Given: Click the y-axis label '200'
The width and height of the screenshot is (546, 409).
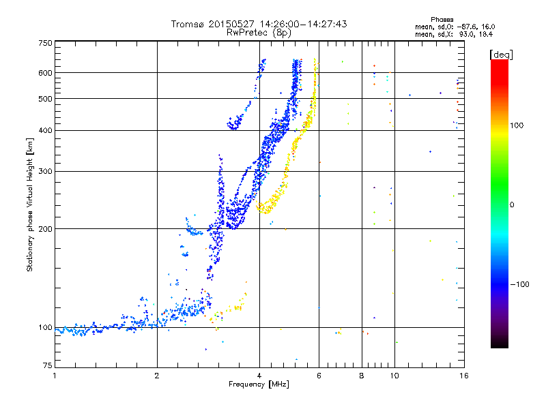Looking at the screenshot, I should [x=45, y=229].
